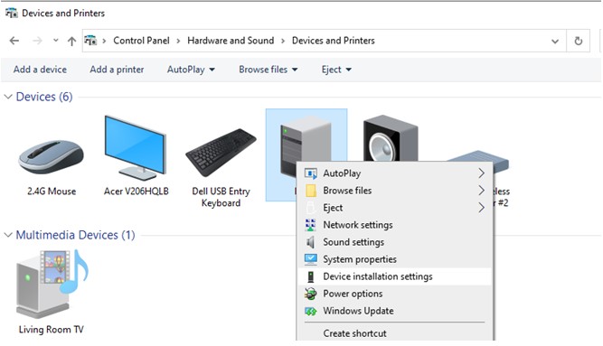
Task: Open the recent locations dropdown arrow
Action: 56,41
